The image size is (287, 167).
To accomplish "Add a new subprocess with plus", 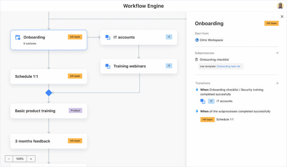I will [x=277, y=53].
